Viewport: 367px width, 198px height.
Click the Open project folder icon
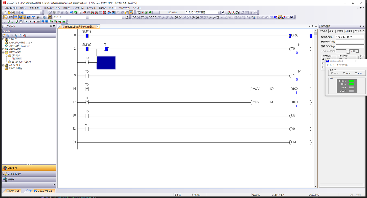[x=9, y=12]
